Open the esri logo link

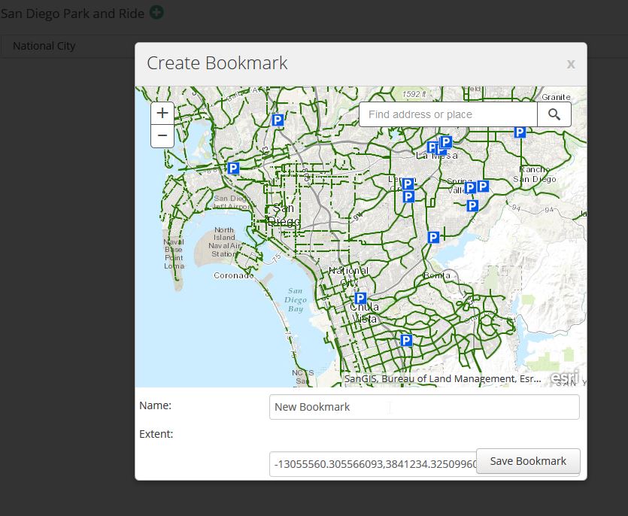pos(565,378)
